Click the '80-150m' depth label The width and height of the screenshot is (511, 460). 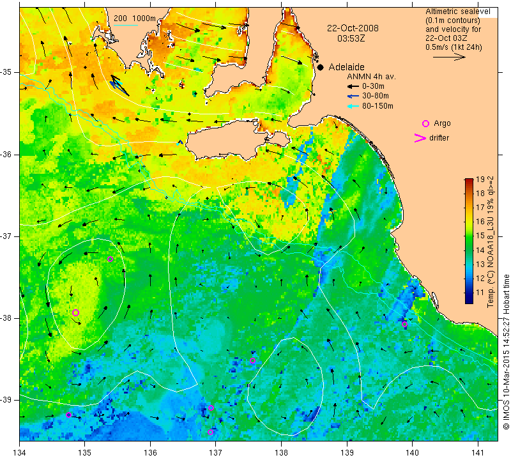(x=378, y=106)
